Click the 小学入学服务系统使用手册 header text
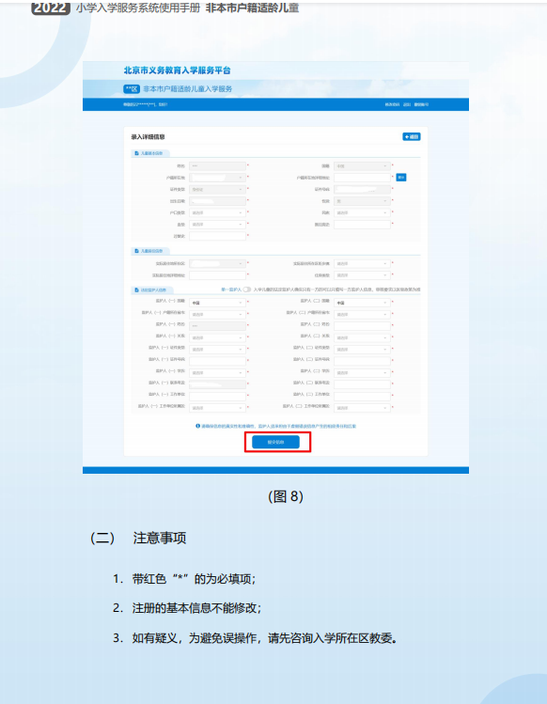This screenshot has height=704, width=547. (138, 8)
